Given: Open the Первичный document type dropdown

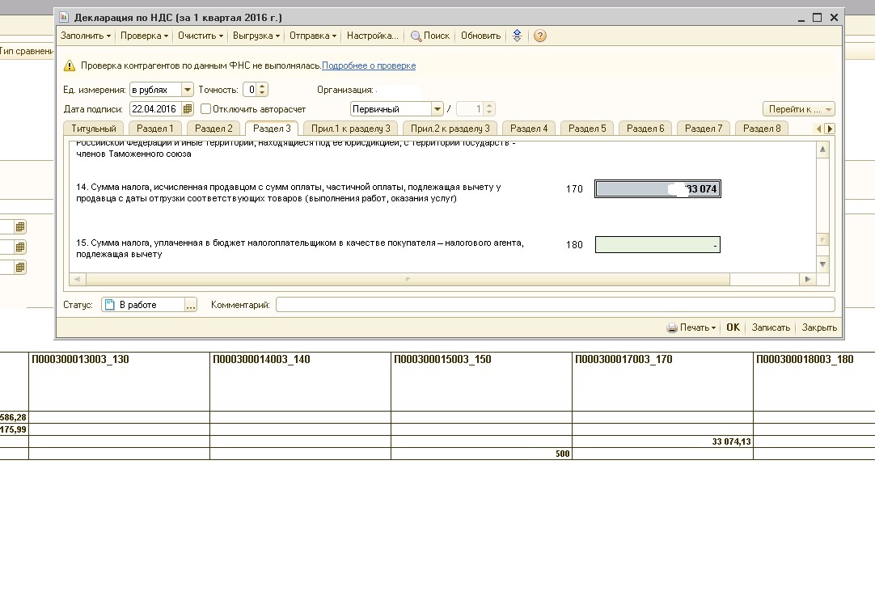Looking at the screenshot, I should coord(437,109).
